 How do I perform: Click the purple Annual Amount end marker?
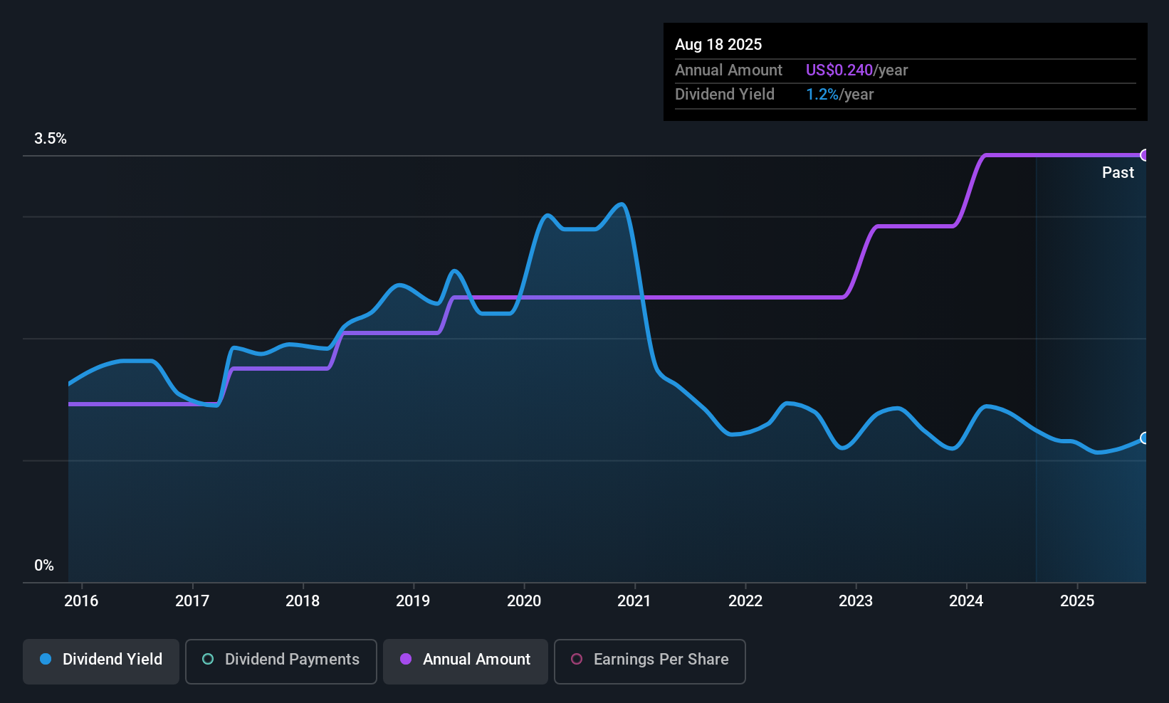(x=1145, y=155)
